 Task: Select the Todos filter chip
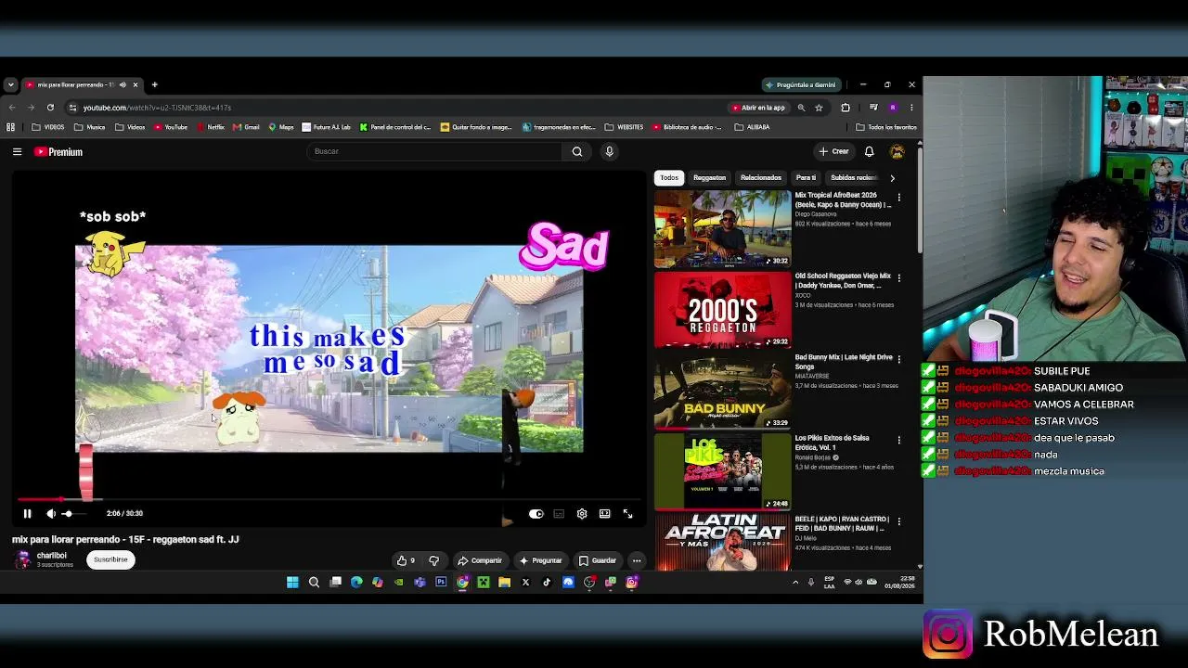click(x=669, y=177)
